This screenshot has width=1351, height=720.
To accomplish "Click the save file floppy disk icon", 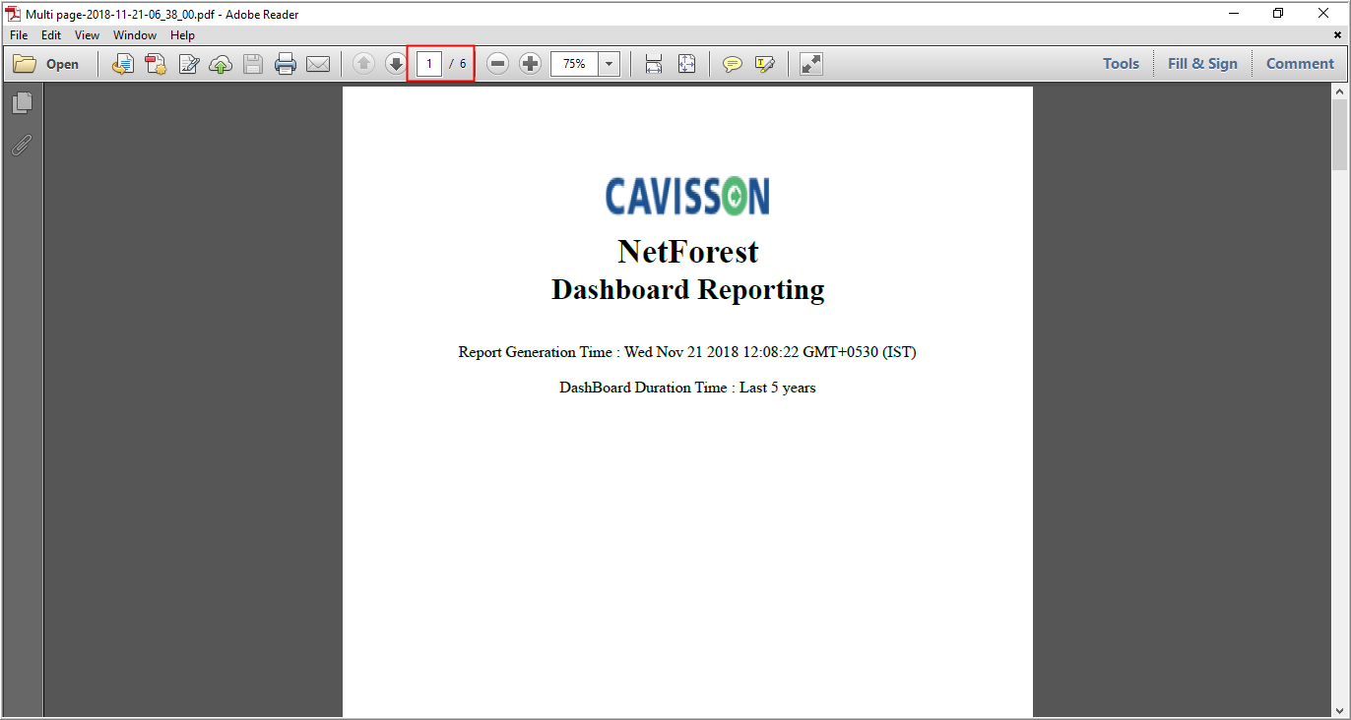I will coord(253,64).
